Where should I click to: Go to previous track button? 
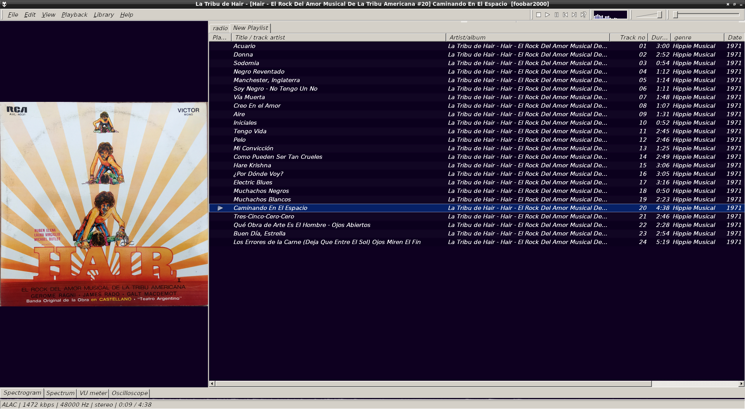coord(565,15)
